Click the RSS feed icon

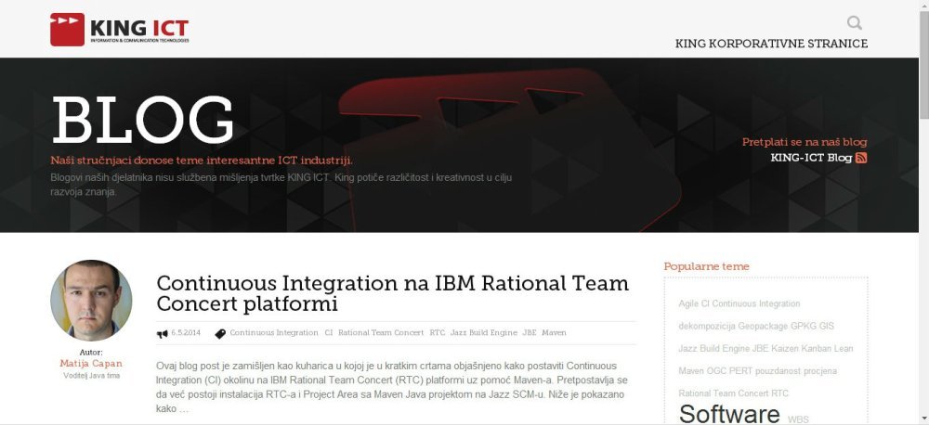861,158
